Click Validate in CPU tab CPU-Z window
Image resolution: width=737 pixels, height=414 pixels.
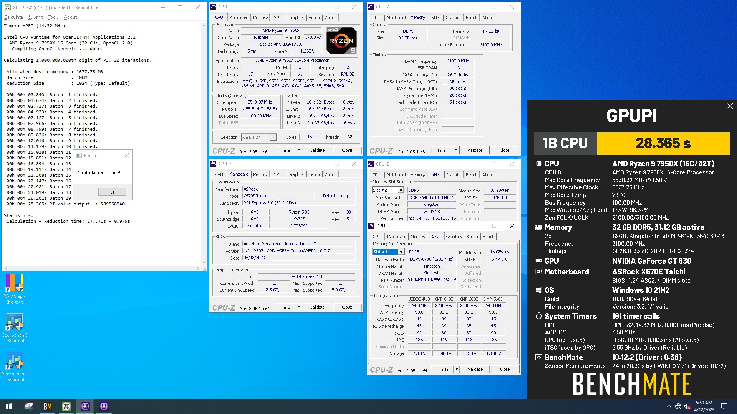317,150
